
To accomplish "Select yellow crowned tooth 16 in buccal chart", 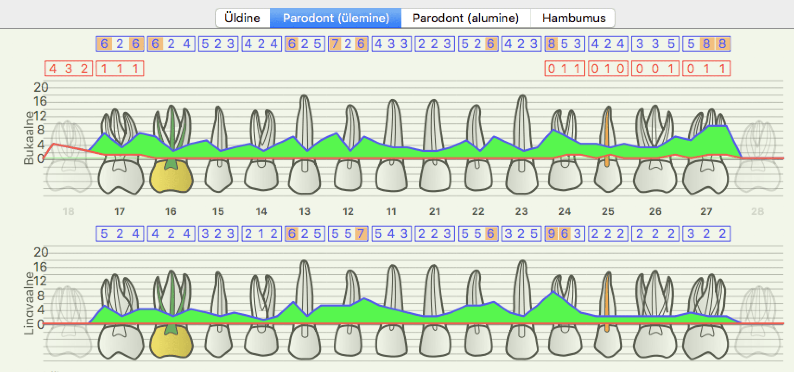I will pyautogui.click(x=171, y=176).
